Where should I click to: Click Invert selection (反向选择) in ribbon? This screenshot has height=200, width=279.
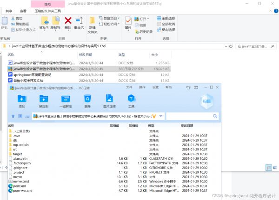point(166,30)
